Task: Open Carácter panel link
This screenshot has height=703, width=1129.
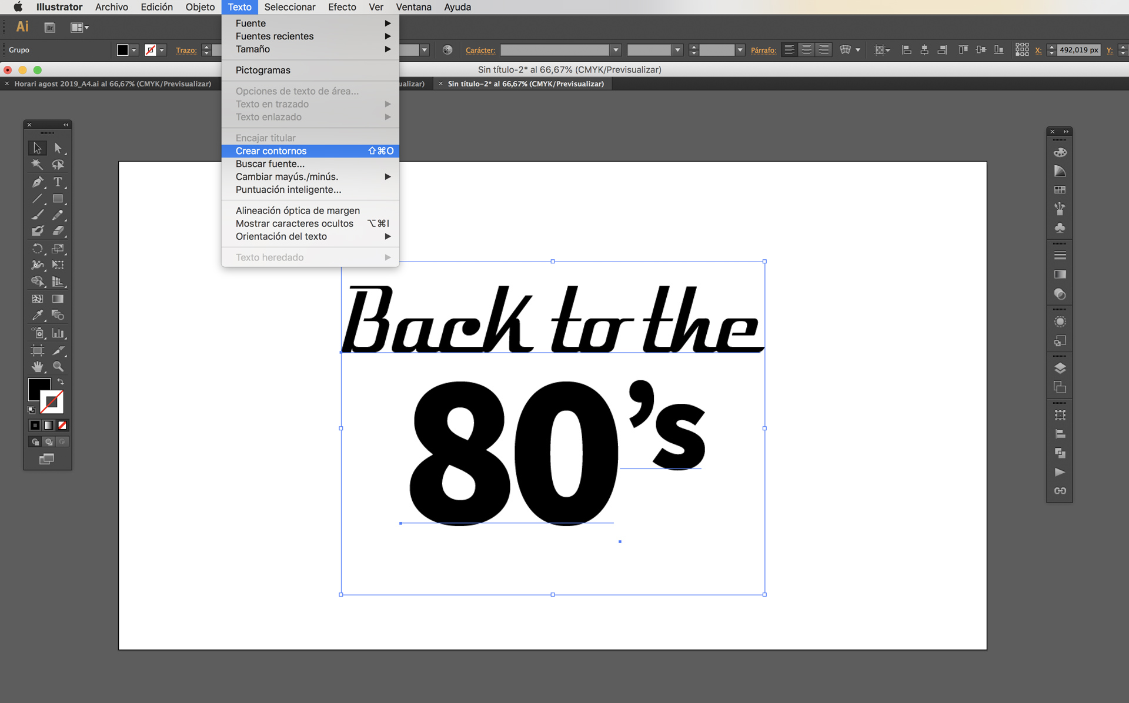Action: (x=480, y=51)
